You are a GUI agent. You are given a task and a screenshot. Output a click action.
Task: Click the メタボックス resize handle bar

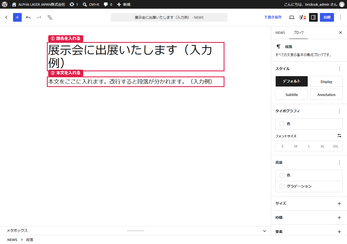[136, 231]
